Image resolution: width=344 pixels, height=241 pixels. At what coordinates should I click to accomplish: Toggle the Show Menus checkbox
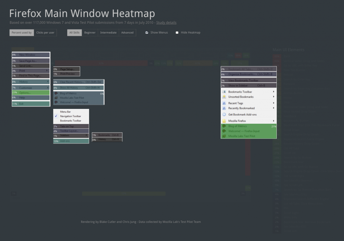(x=147, y=33)
